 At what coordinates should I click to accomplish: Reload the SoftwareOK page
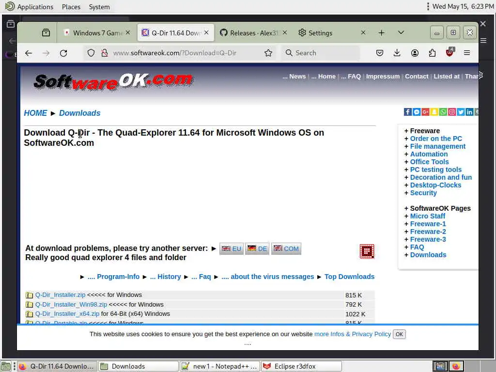(x=63, y=53)
